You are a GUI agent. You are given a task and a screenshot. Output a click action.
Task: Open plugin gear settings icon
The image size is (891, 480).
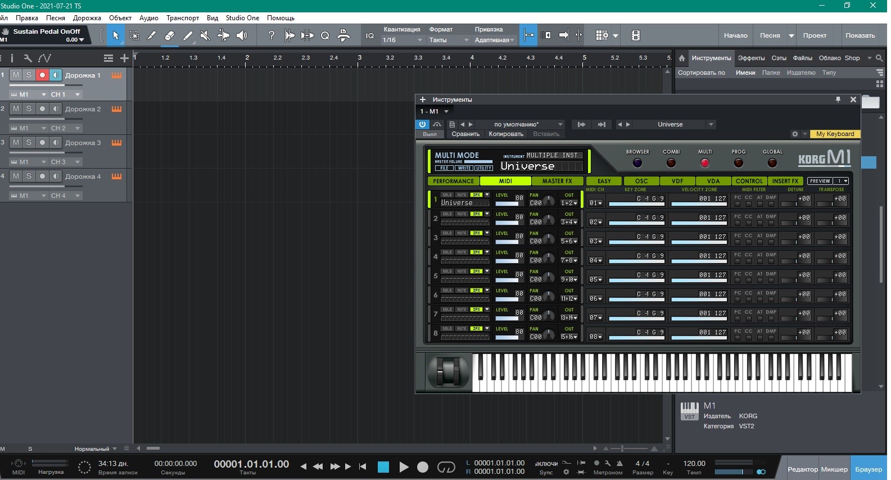click(795, 134)
